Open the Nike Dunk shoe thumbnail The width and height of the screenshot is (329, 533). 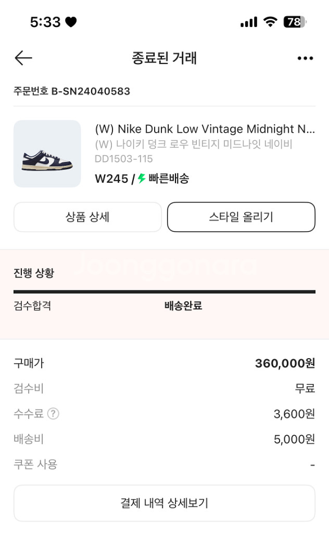pyautogui.click(x=47, y=154)
